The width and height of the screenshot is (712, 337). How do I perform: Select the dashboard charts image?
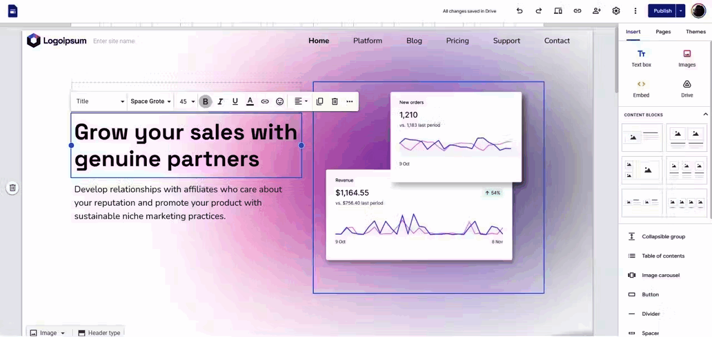428,187
